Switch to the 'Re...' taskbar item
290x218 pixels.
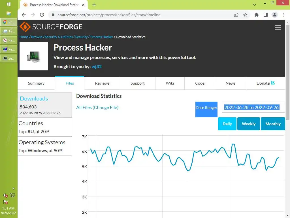[x=9, y=40]
